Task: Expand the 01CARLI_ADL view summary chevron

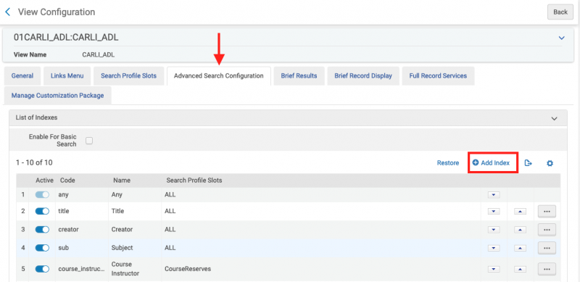Action: pyautogui.click(x=561, y=38)
